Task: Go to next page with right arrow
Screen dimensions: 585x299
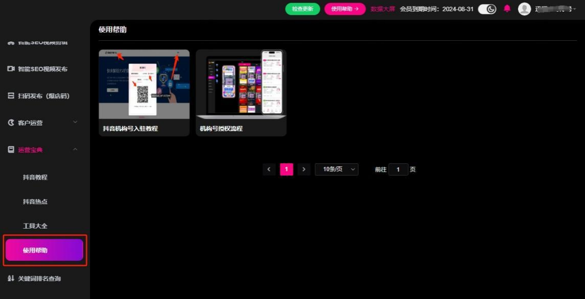Action: click(304, 169)
